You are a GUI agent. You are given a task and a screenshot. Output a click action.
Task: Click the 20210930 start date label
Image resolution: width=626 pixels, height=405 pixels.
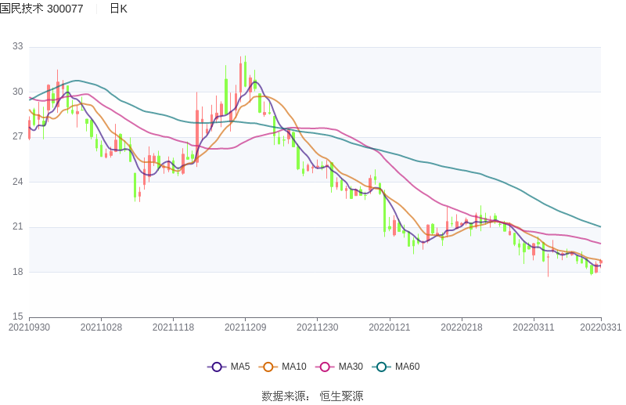29,327
